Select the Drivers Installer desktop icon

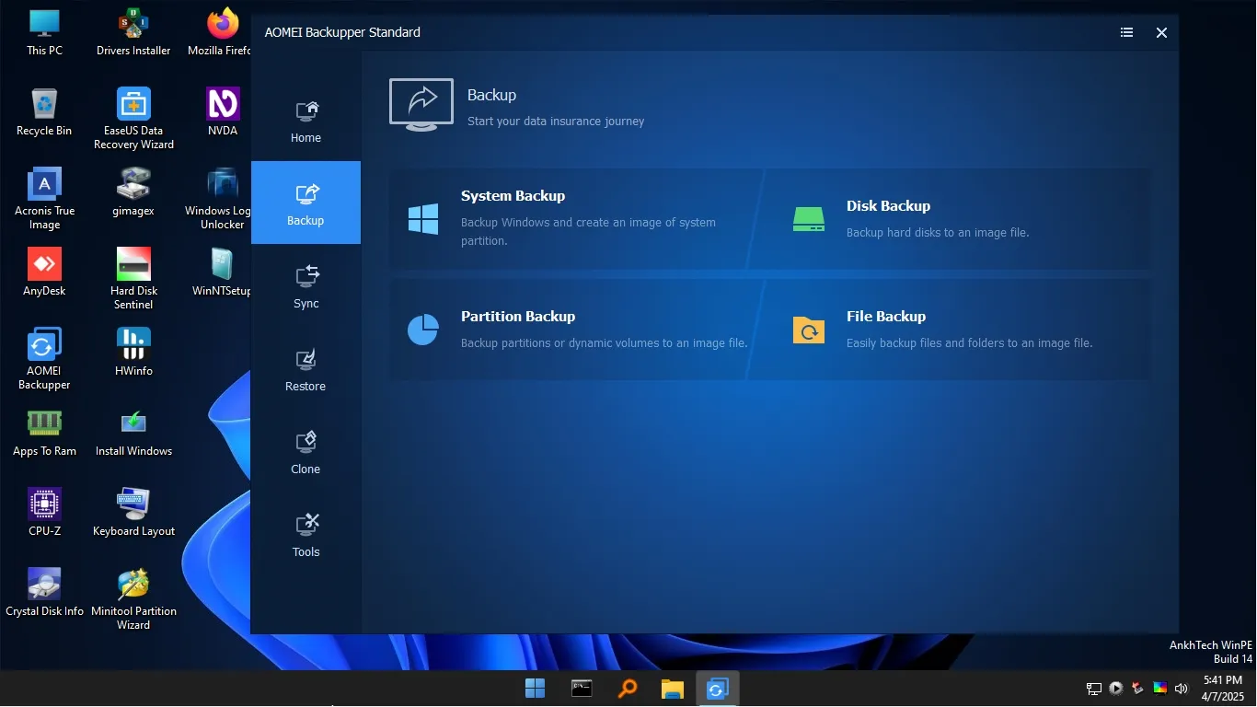(133, 32)
